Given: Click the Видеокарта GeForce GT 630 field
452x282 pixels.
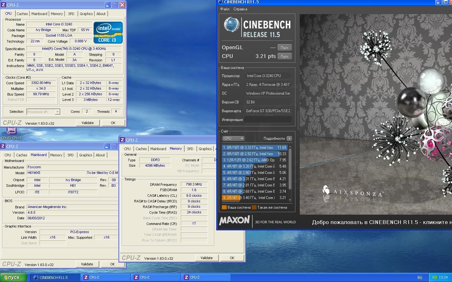Looking at the screenshot, I should (x=268, y=111).
